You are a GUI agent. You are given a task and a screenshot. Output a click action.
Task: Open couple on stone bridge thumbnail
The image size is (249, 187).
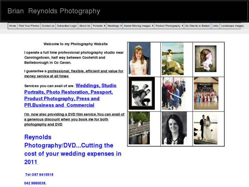click(139, 128)
